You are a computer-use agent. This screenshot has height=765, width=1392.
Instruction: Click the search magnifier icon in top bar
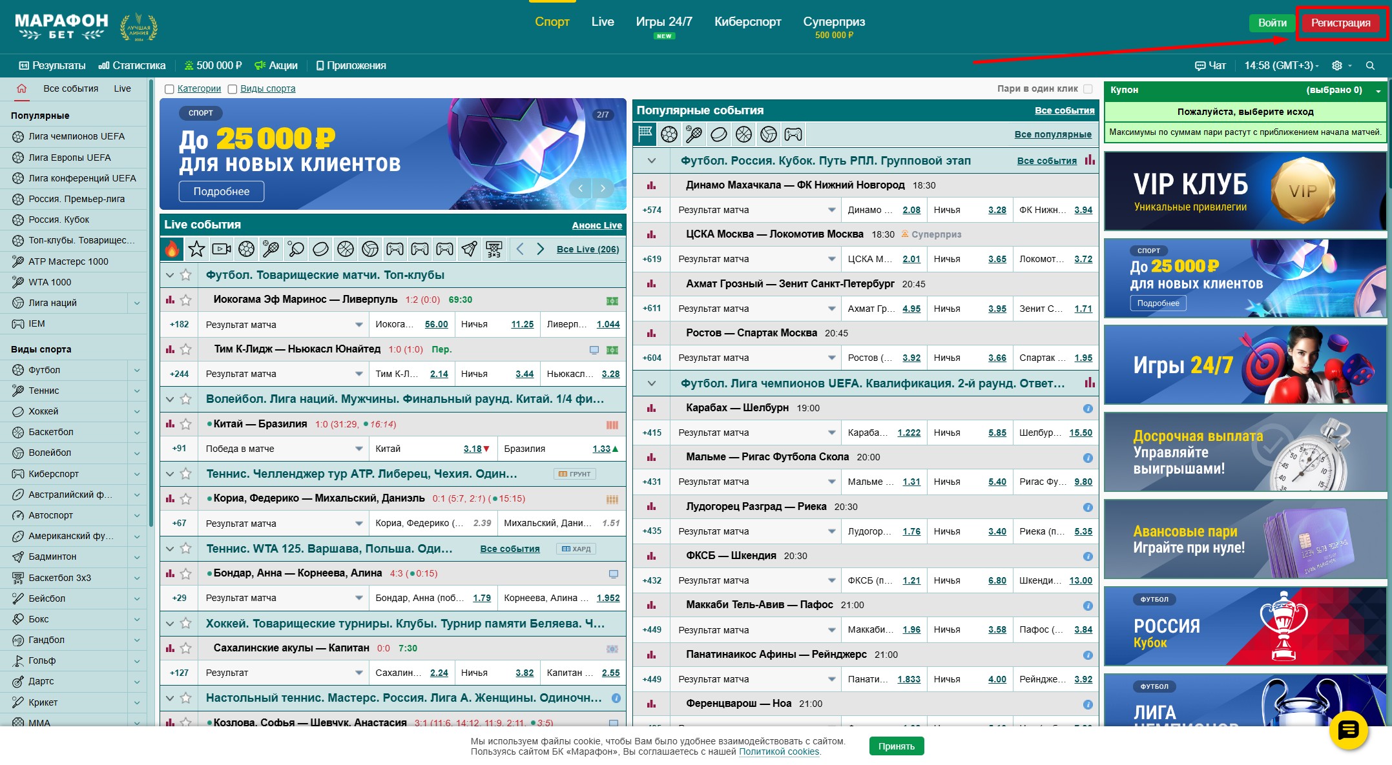pyautogui.click(x=1370, y=66)
